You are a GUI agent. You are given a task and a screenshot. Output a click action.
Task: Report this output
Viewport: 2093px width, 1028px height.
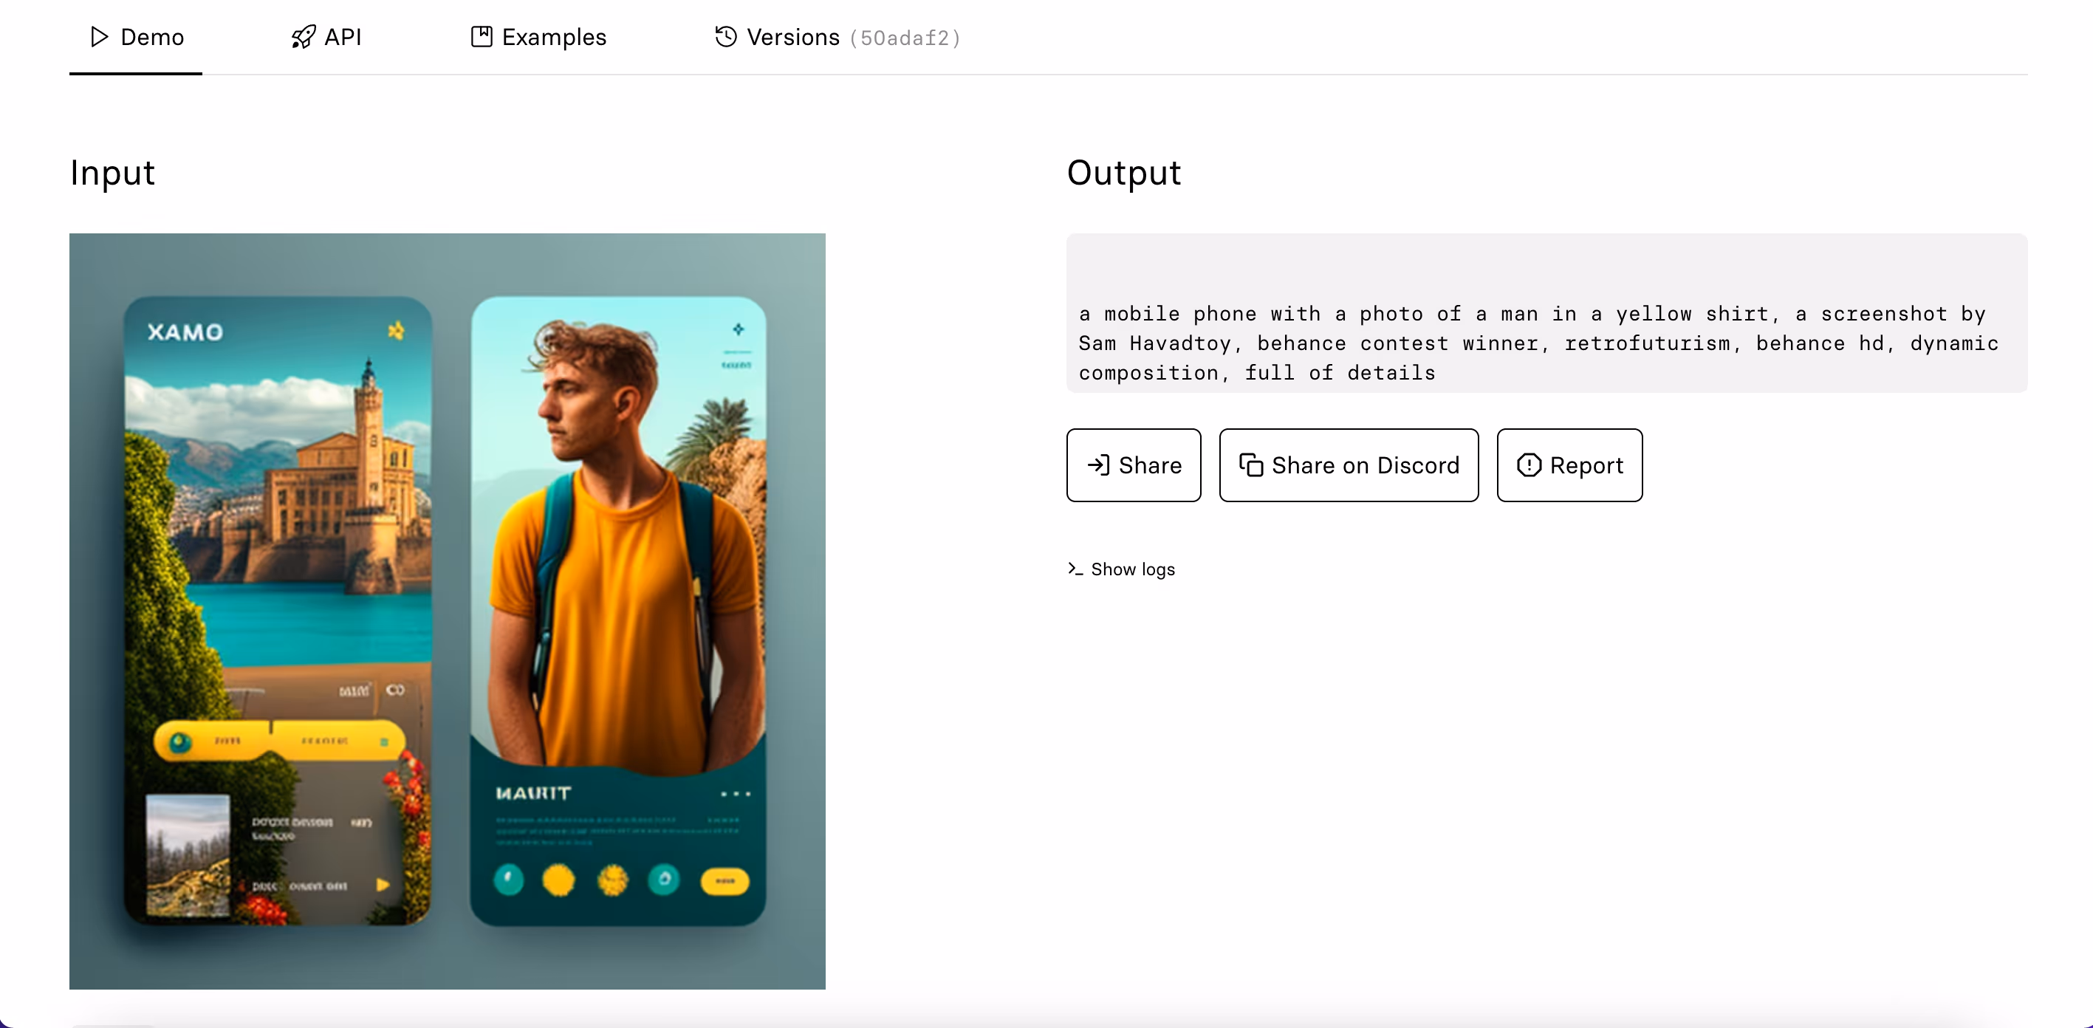(x=1569, y=465)
